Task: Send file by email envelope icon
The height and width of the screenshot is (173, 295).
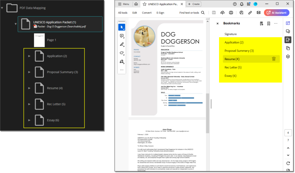Action: tap(258, 13)
